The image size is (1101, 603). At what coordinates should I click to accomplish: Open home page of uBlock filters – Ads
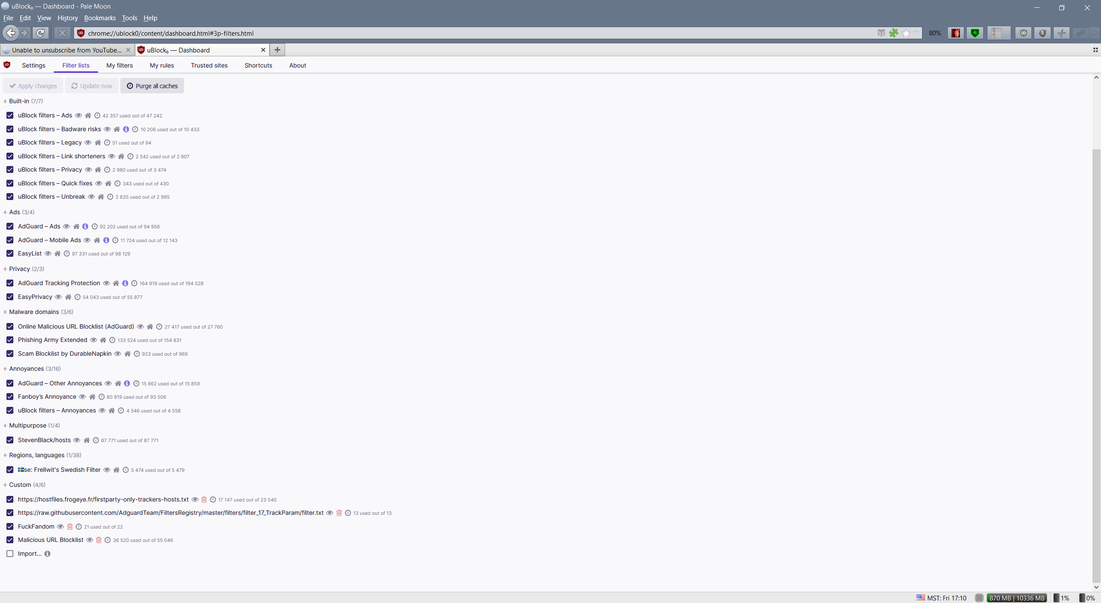tap(88, 116)
